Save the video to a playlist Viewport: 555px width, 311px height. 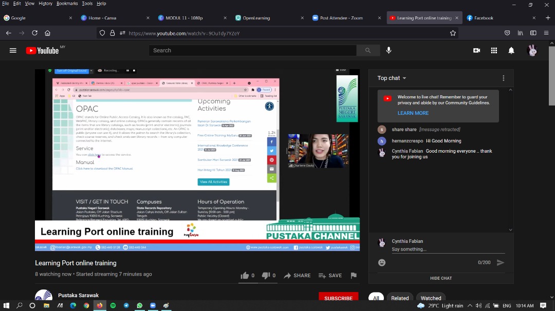point(330,275)
